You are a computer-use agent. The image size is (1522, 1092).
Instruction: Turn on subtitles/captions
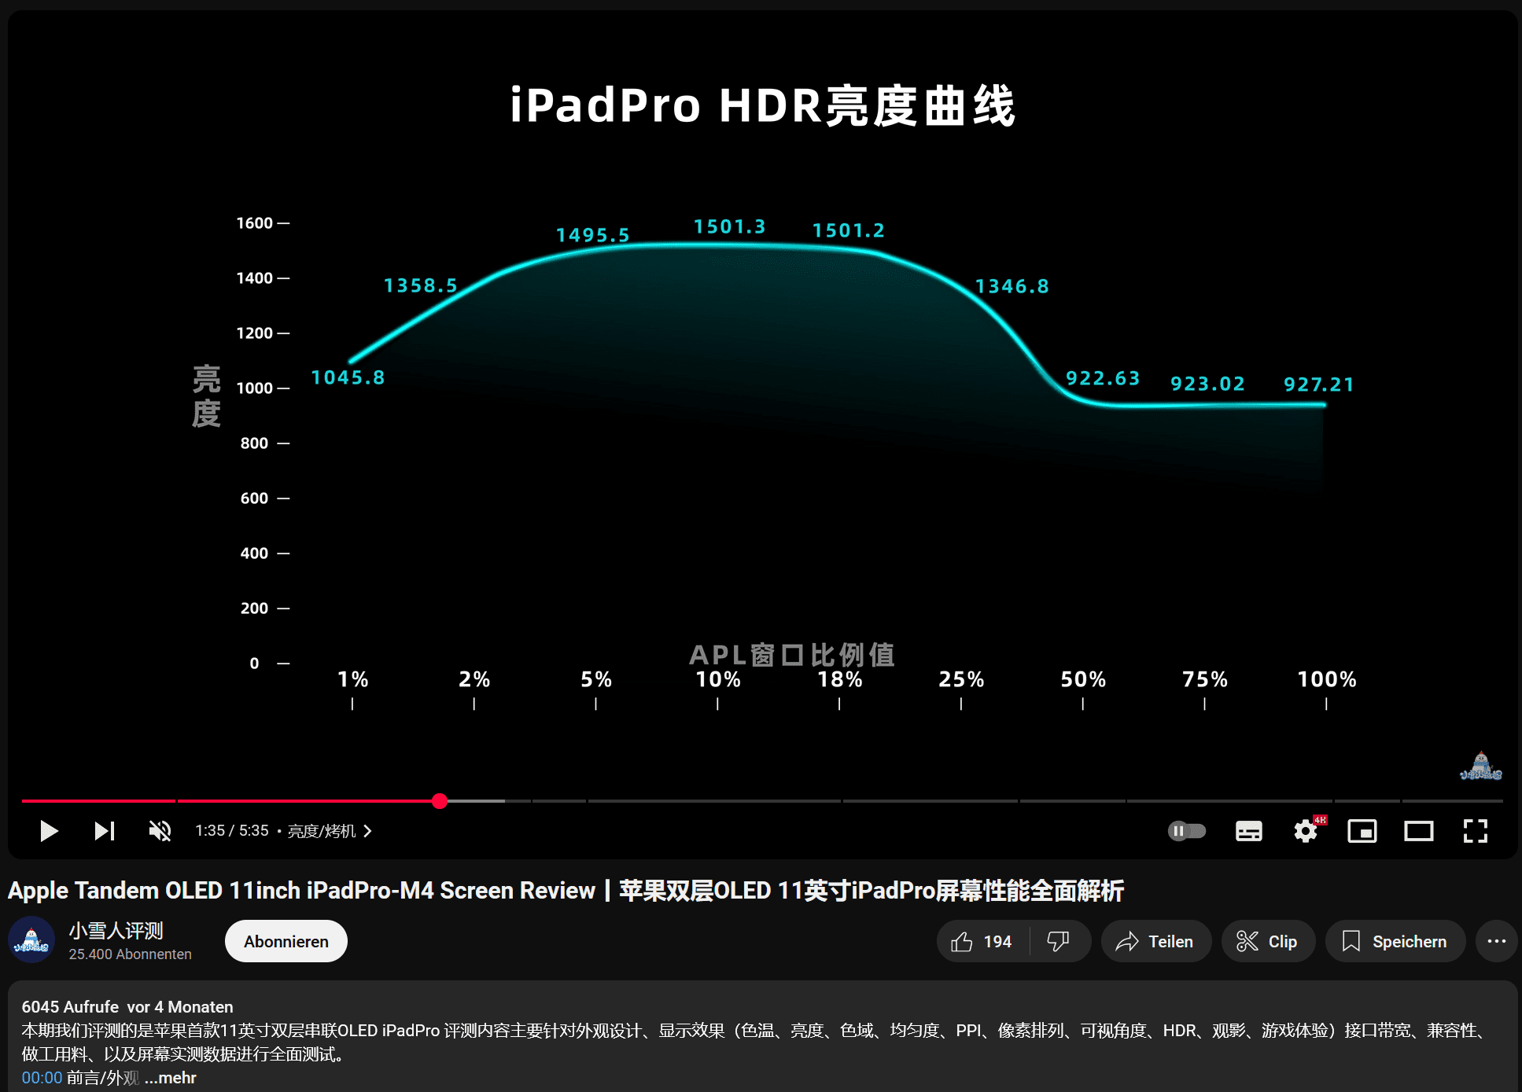tap(1249, 831)
